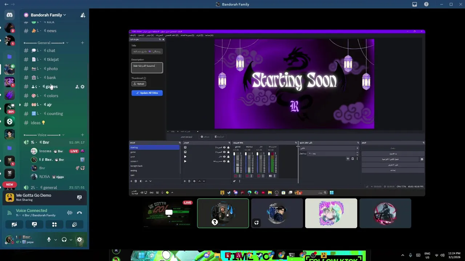Viewport: 465px width, 261px height.
Task: Mute the last audio mixer channel speaker in OBS
Action: [x=270, y=176]
